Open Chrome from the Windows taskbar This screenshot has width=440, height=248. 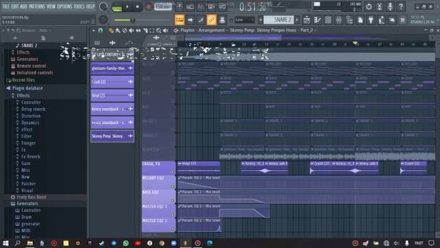162,243
